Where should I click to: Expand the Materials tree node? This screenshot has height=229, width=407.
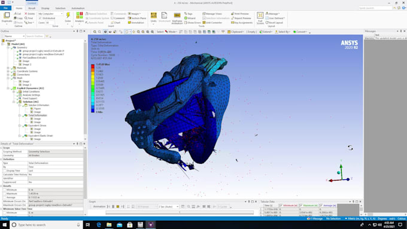pos(8,68)
